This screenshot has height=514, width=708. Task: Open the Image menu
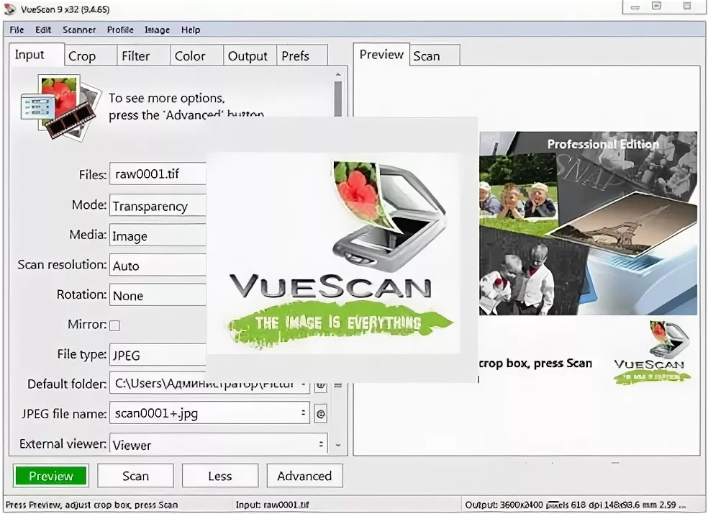[x=157, y=30]
